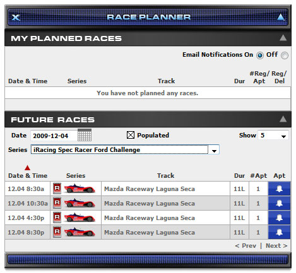Click the red sort arrow above Date & Time
The image size is (296, 273).
tap(27, 168)
